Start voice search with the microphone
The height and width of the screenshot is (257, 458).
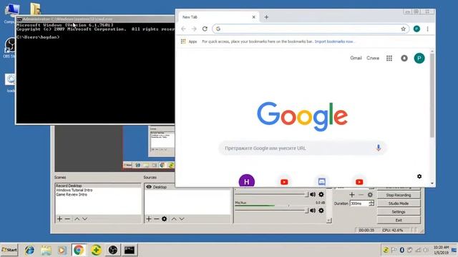(379, 148)
